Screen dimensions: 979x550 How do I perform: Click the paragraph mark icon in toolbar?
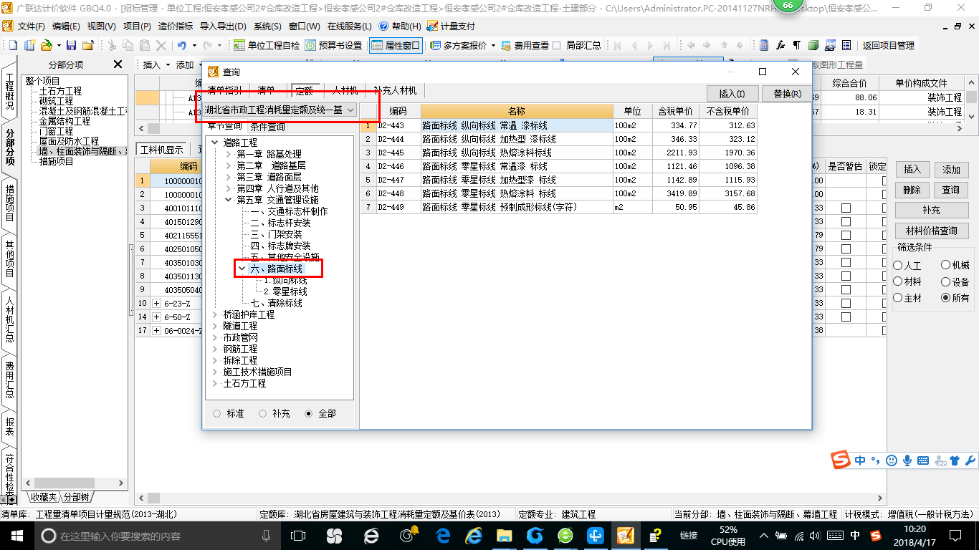click(797, 45)
